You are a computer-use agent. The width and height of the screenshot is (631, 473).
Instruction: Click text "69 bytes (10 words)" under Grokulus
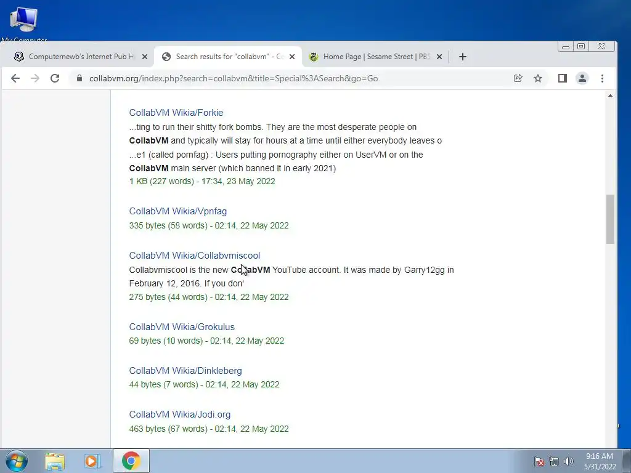(x=166, y=341)
